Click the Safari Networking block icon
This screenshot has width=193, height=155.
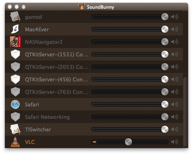(x=15, y=117)
